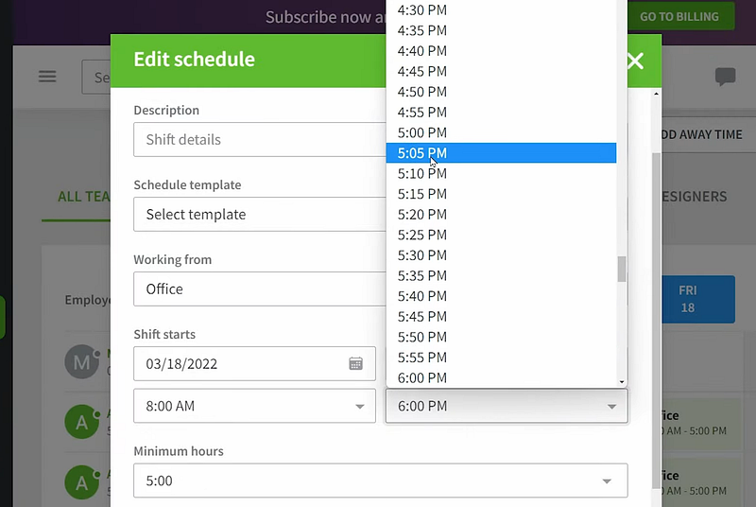Select the FRI 18 day column header
Viewport: 756px width, 507px height.
tap(687, 300)
